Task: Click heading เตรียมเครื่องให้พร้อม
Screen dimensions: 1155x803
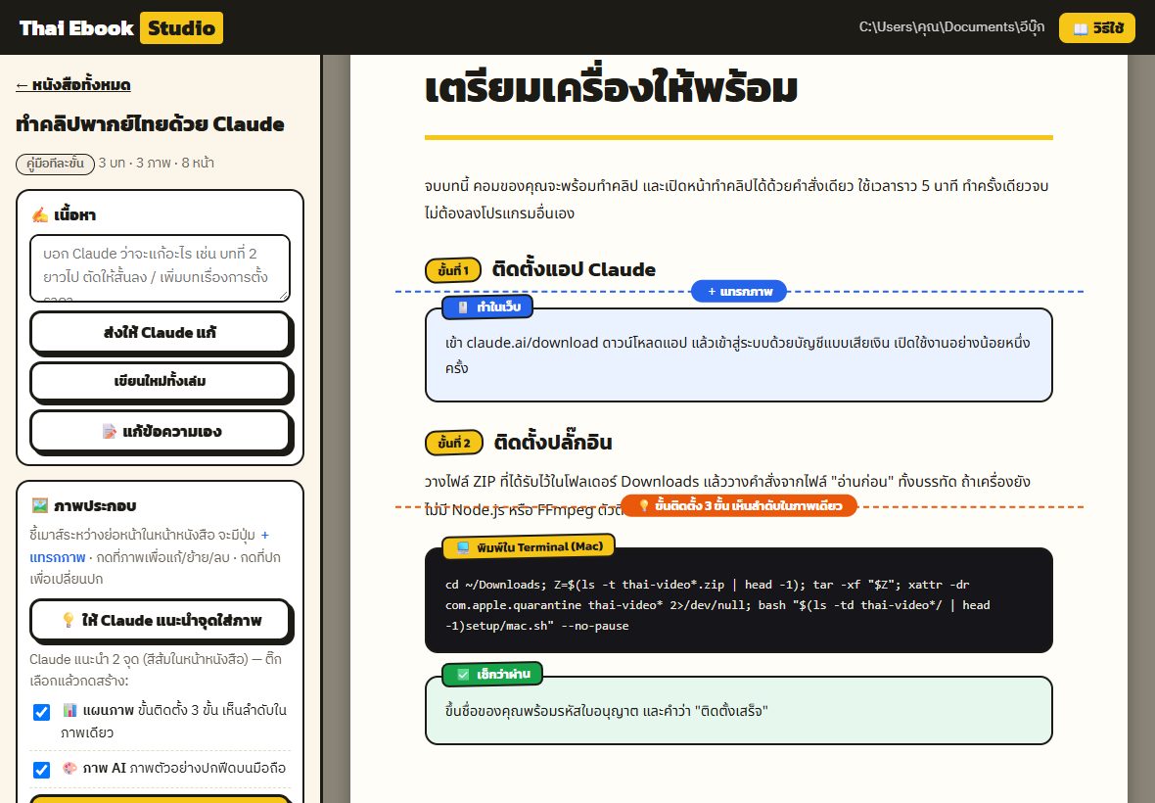Action: coord(612,88)
